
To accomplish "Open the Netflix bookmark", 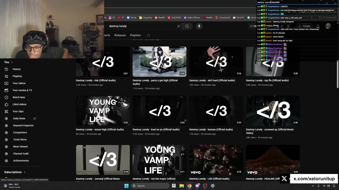I will [x=207, y=18].
